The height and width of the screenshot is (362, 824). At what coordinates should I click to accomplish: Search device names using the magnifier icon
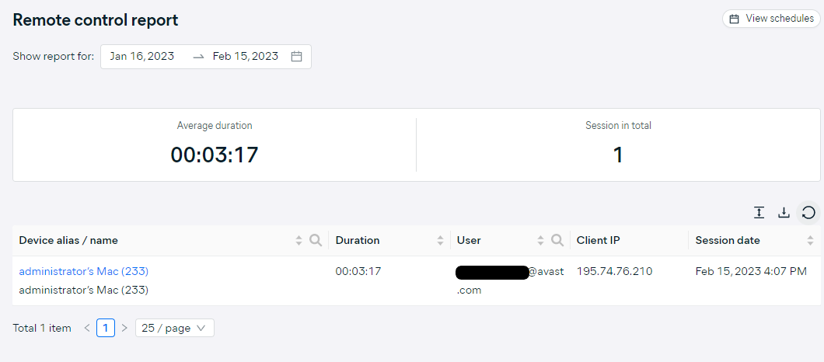pyautogui.click(x=316, y=241)
